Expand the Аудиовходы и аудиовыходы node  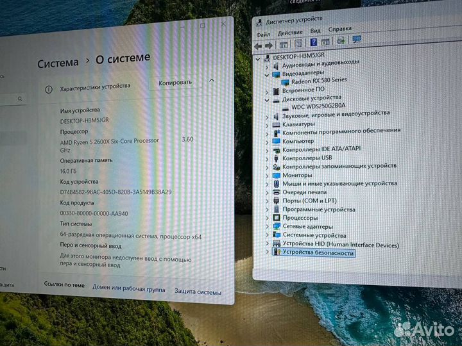[x=267, y=63]
